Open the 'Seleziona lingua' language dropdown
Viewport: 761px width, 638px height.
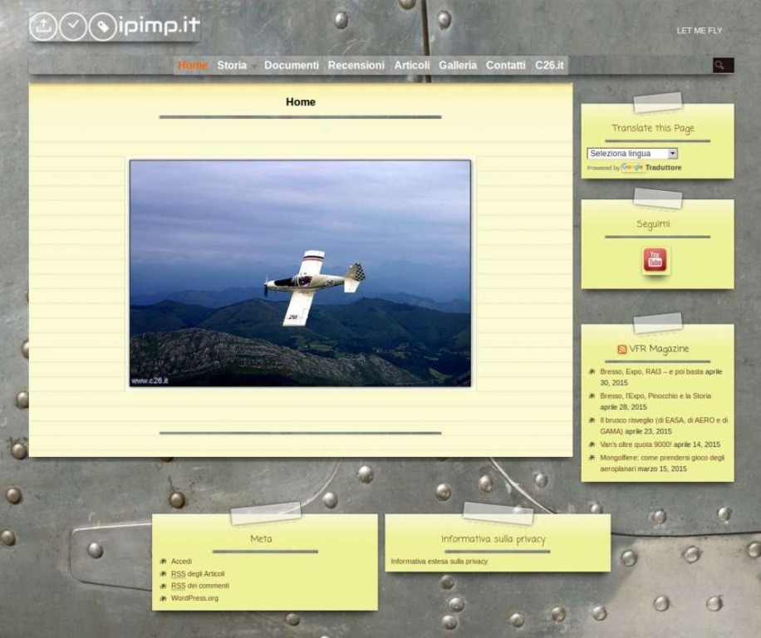[632, 154]
